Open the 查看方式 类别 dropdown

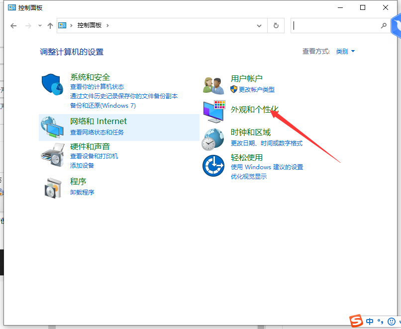pos(345,51)
